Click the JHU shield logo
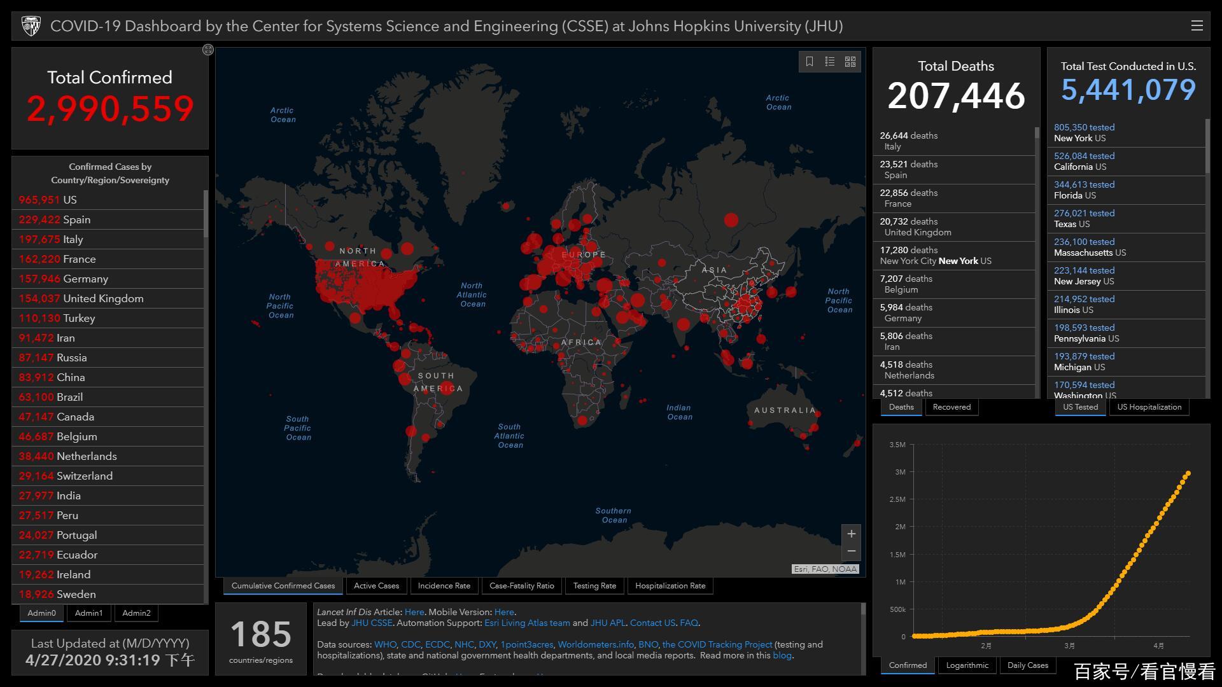The height and width of the screenshot is (687, 1222). [31, 26]
